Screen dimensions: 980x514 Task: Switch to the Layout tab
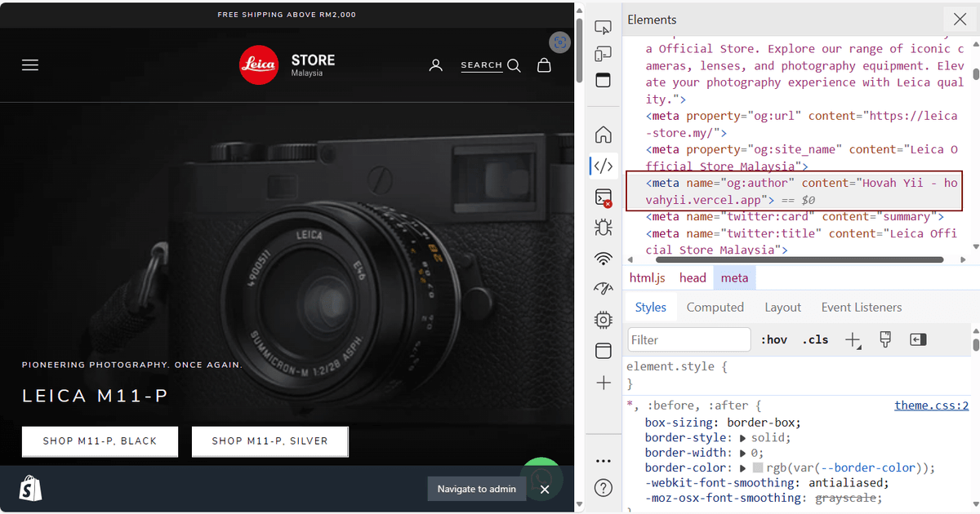782,307
